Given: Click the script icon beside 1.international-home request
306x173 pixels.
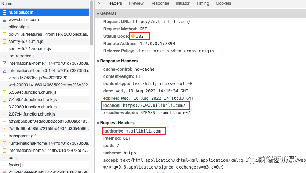Looking at the screenshot, I should pos(4,143).
